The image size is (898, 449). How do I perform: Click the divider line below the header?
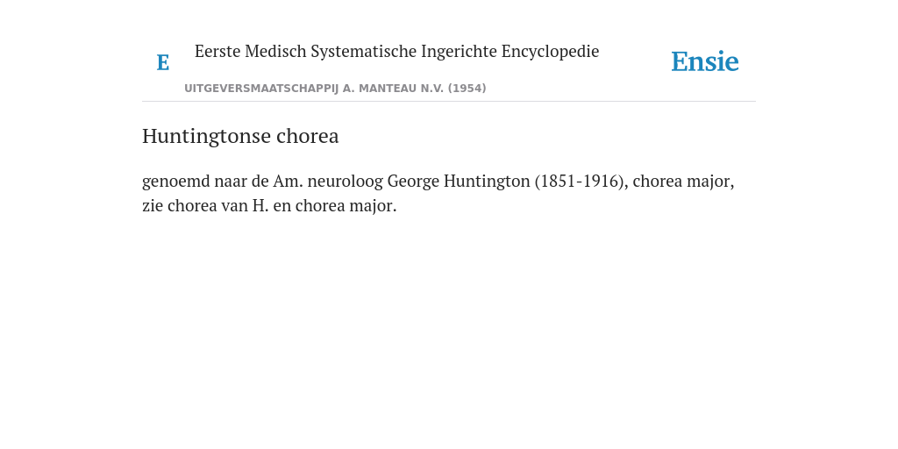(449, 102)
